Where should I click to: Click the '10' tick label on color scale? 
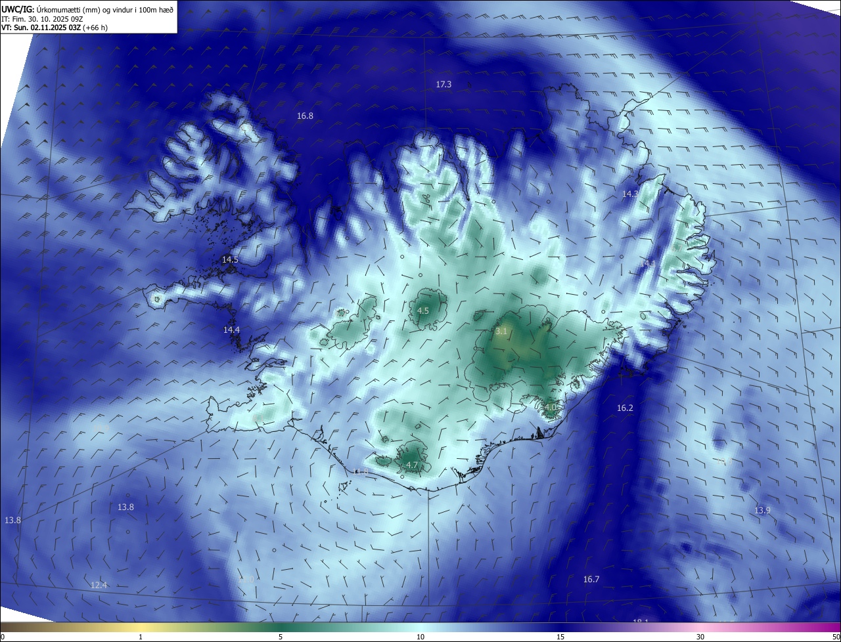[420, 637]
